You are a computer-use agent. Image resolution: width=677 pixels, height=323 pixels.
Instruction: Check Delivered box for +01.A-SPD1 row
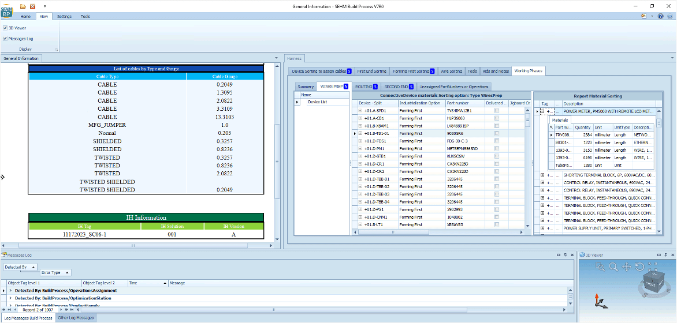[497, 110]
